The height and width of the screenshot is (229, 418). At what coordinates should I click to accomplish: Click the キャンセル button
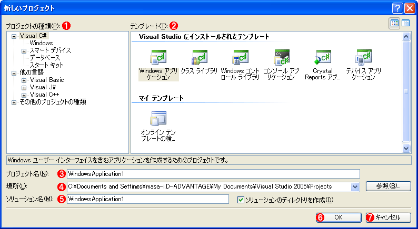coord(388,217)
